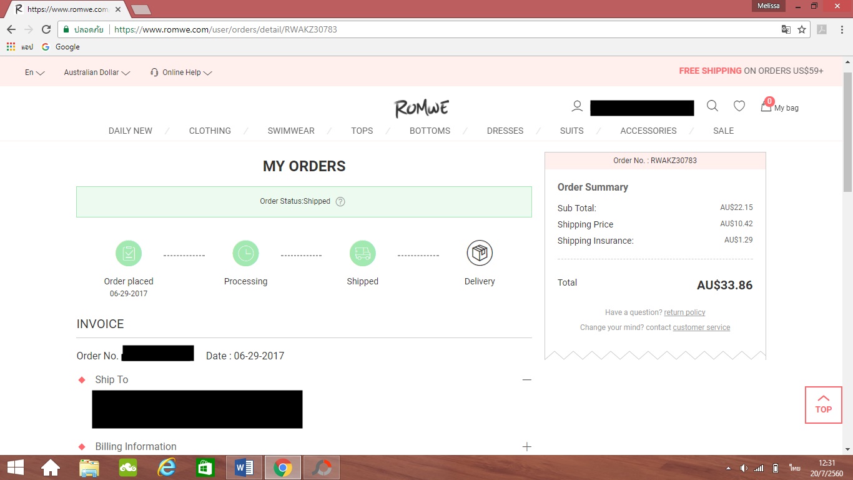Screen dimensions: 853x480
Task: Click the MY ORDERS heading
Action: (304, 166)
